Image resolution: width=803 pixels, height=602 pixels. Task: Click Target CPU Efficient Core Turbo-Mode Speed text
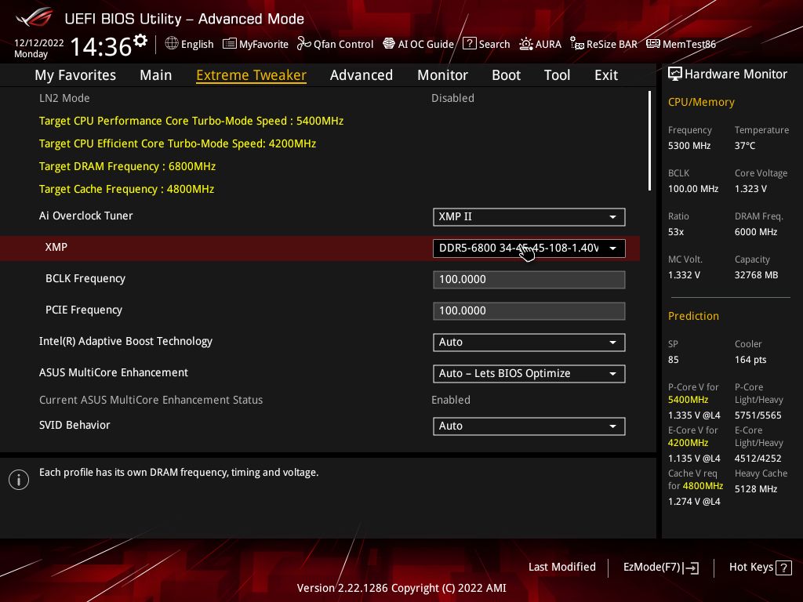point(178,143)
